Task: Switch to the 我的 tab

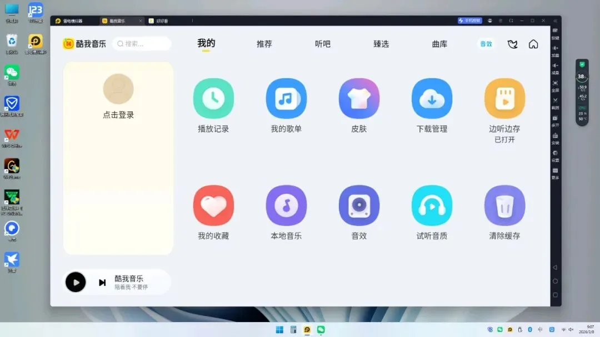Action: (206, 43)
